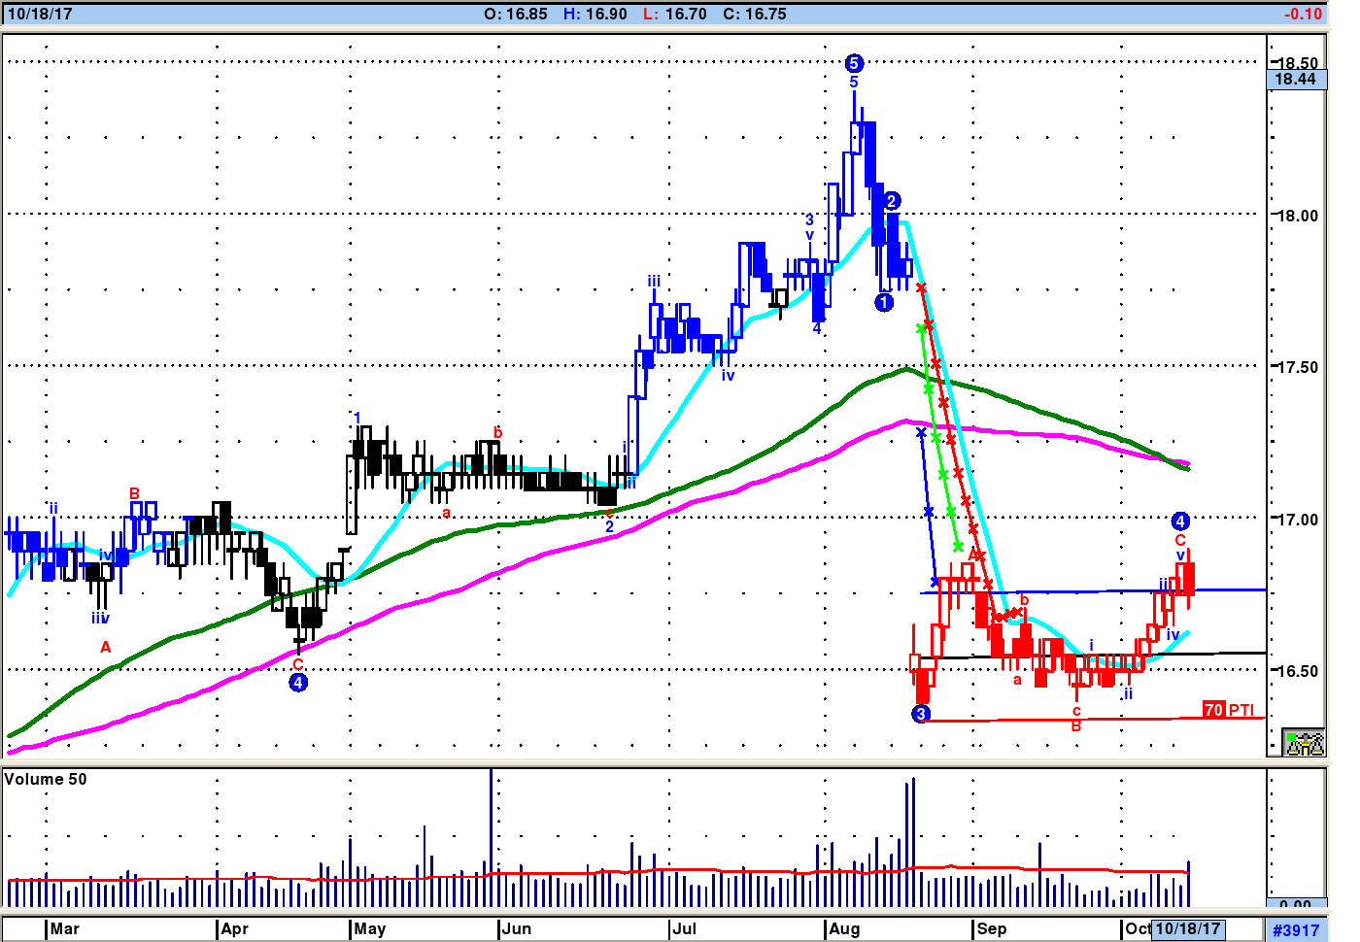The image size is (1360, 942).
Task: Select the Sep label on time axis
Action: click(992, 928)
